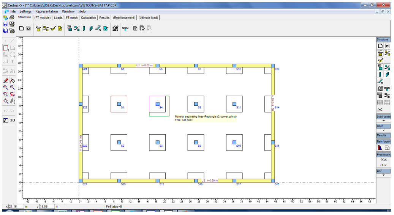Click the yellow slab zone attributes icon
The height and width of the screenshot is (215, 394).
coord(38,28)
